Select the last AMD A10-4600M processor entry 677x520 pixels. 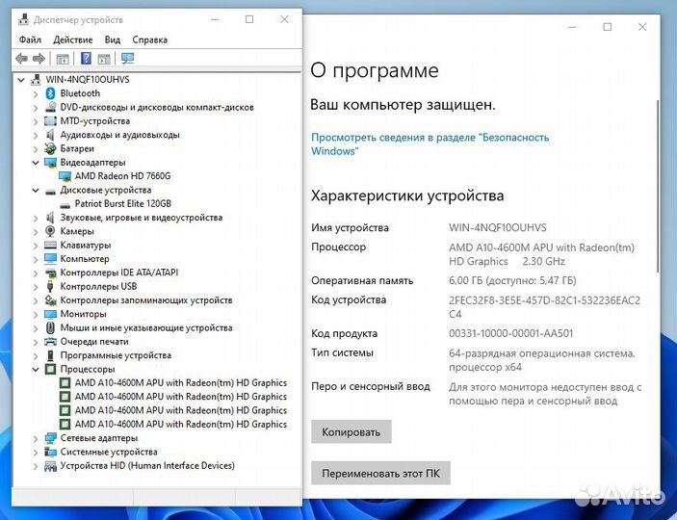point(180,424)
